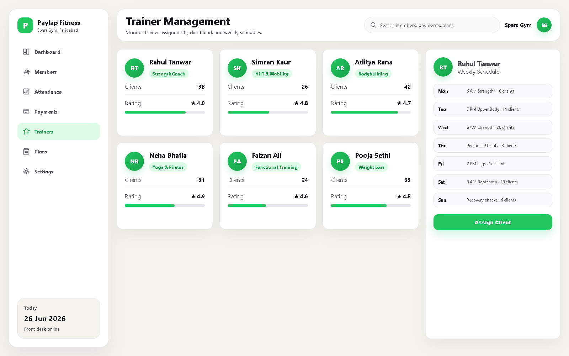Navigate to Payments
Image resolution: width=569 pixels, height=356 pixels.
click(59, 111)
